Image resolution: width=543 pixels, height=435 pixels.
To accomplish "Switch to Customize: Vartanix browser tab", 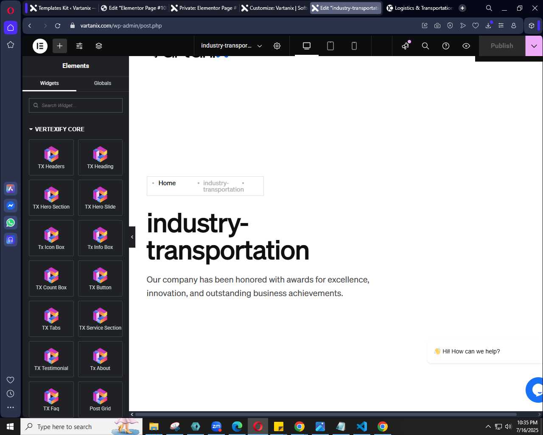I will [274, 8].
